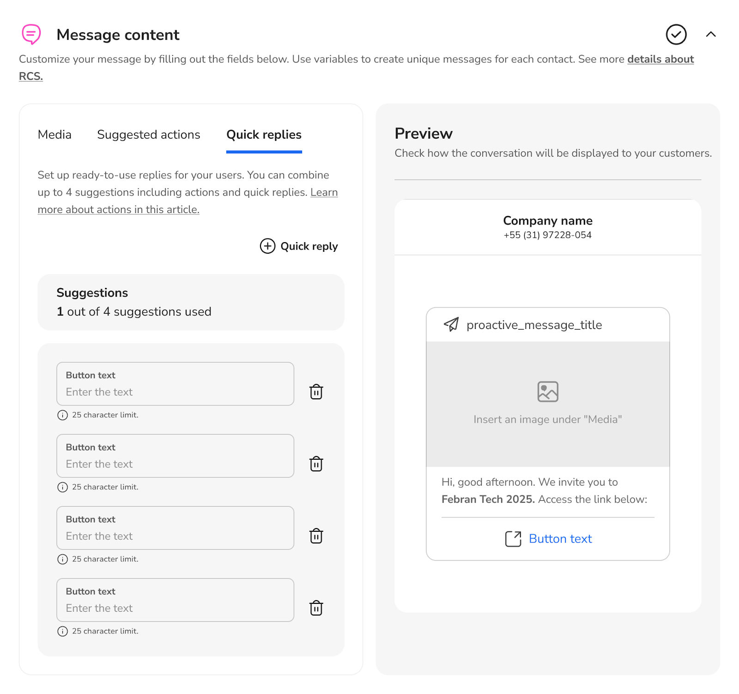
Task: Add a new Quick reply
Action: 299,246
